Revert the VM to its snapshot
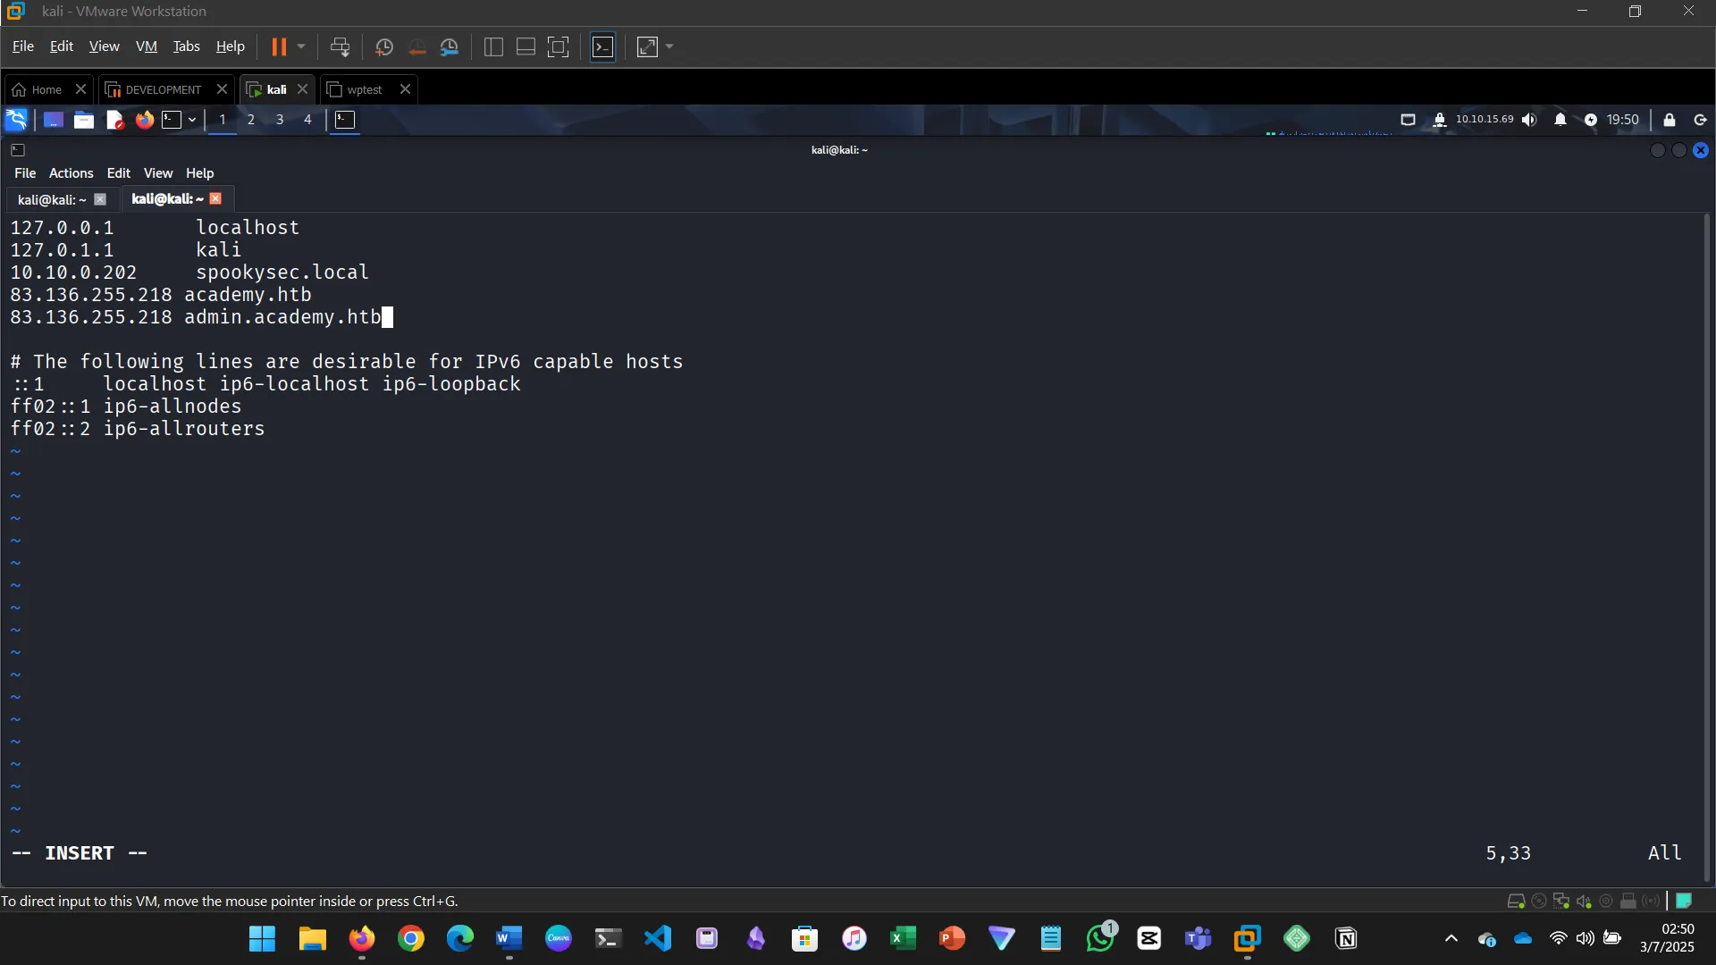This screenshot has height=965, width=1716. [x=416, y=46]
